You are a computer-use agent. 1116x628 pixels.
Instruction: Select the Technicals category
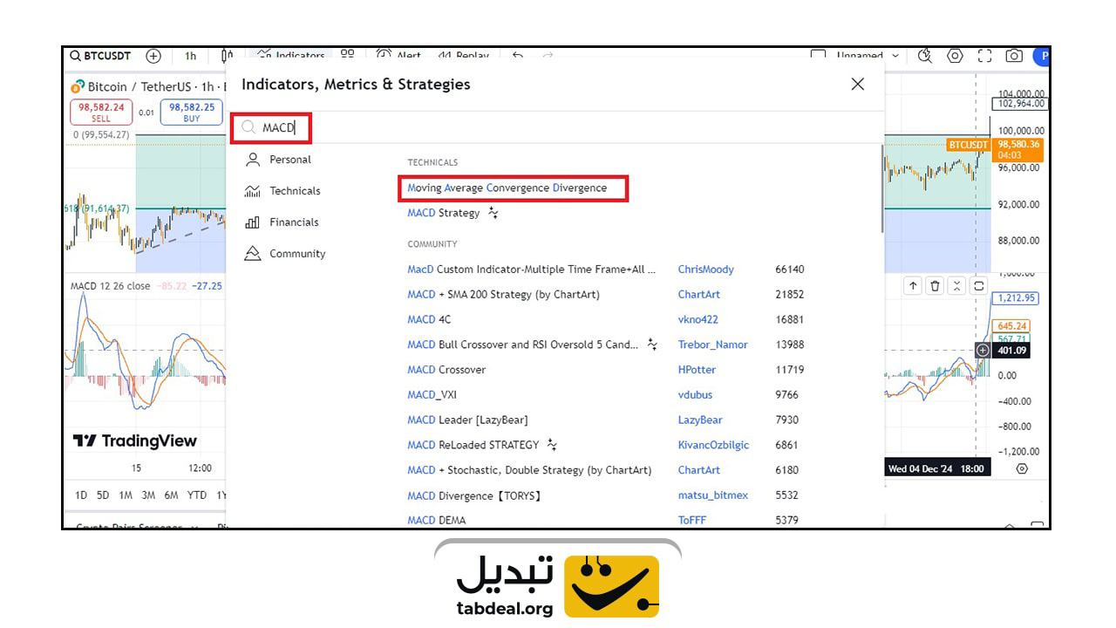click(283, 191)
